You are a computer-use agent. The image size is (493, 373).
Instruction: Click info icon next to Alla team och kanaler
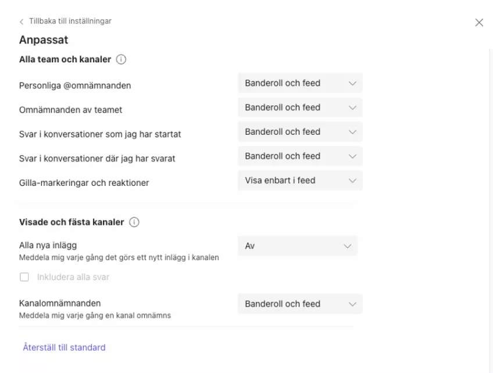(x=121, y=59)
